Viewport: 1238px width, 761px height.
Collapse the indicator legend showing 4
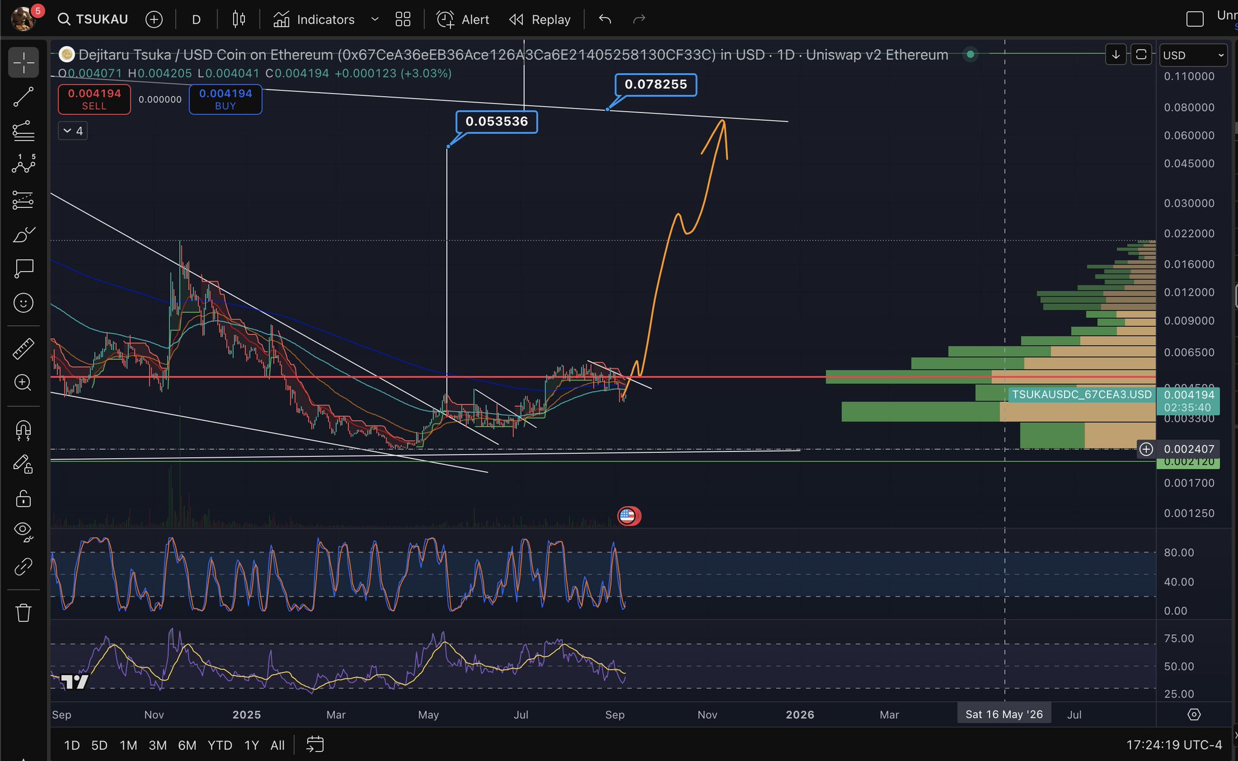coord(73,131)
